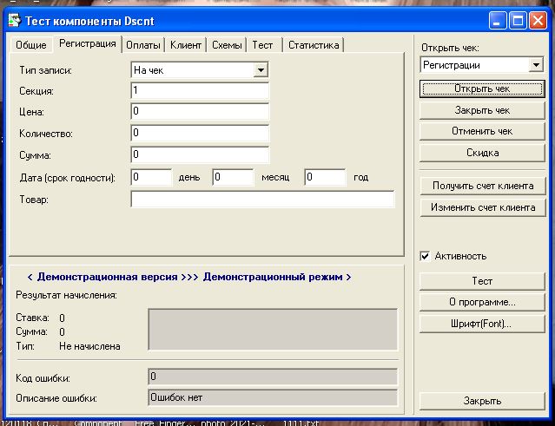Click into the Товар text field

coord(262,200)
